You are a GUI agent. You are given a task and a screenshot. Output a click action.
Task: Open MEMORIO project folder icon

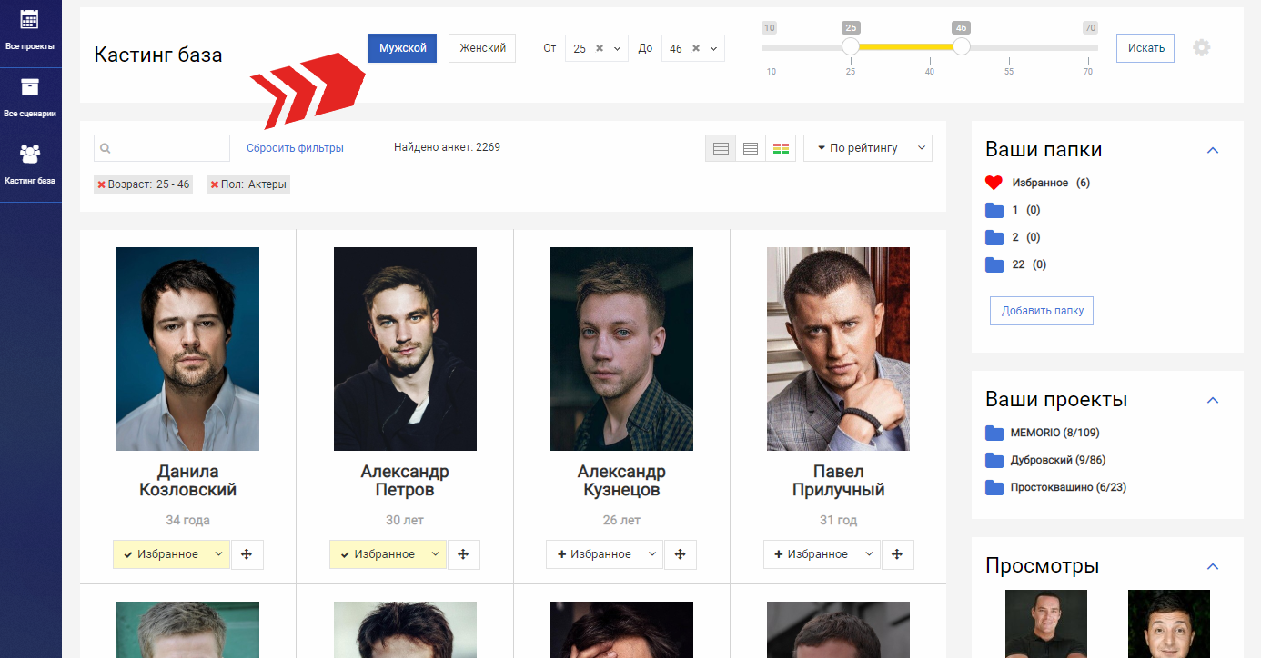coord(994,433)
